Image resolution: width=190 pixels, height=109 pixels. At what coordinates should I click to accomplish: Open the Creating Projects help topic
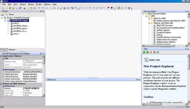click(164, 32)
